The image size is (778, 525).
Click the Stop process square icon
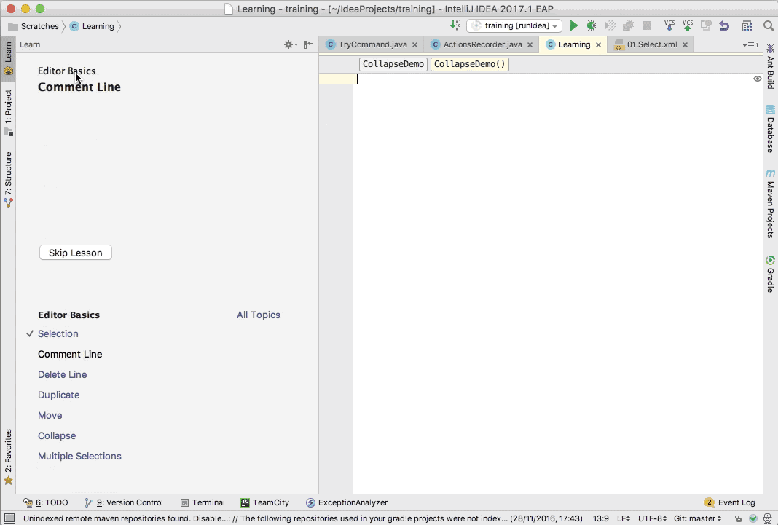point(647,25)
